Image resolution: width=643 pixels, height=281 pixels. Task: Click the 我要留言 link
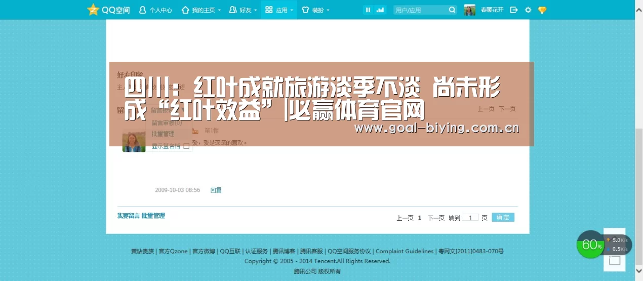pos(129,216)
